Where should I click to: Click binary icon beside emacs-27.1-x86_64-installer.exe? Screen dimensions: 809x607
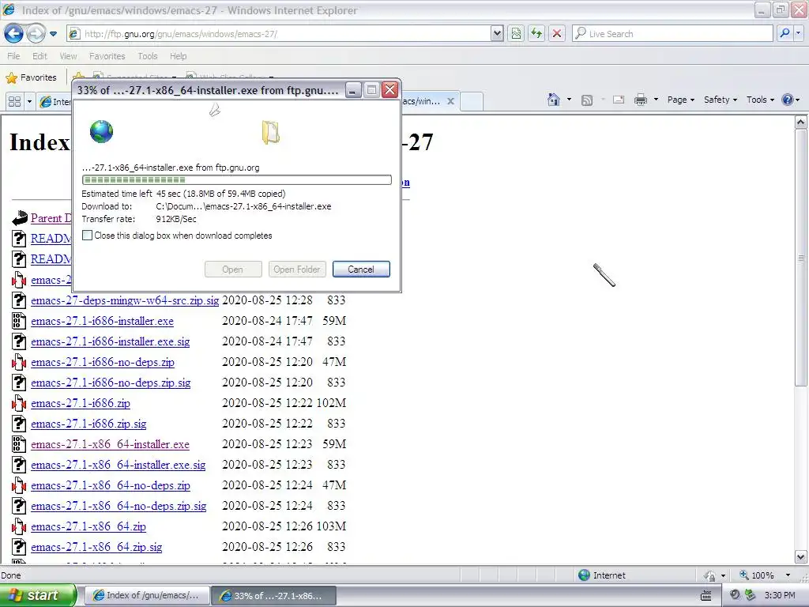click(19, 444)
